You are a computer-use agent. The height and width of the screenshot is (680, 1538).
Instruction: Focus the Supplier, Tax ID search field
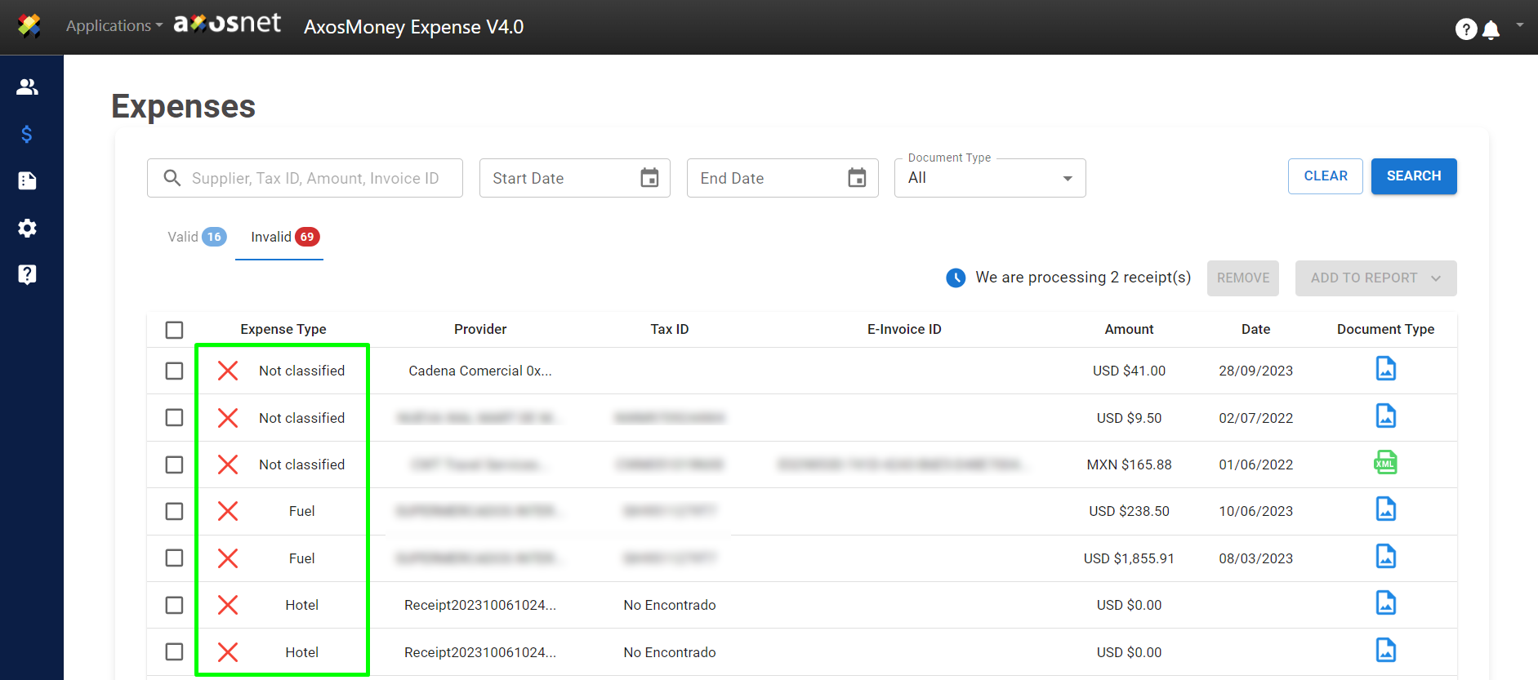(314, 178)
